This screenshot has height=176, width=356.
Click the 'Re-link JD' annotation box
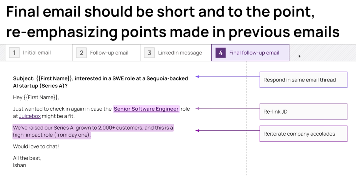point(303,112)
